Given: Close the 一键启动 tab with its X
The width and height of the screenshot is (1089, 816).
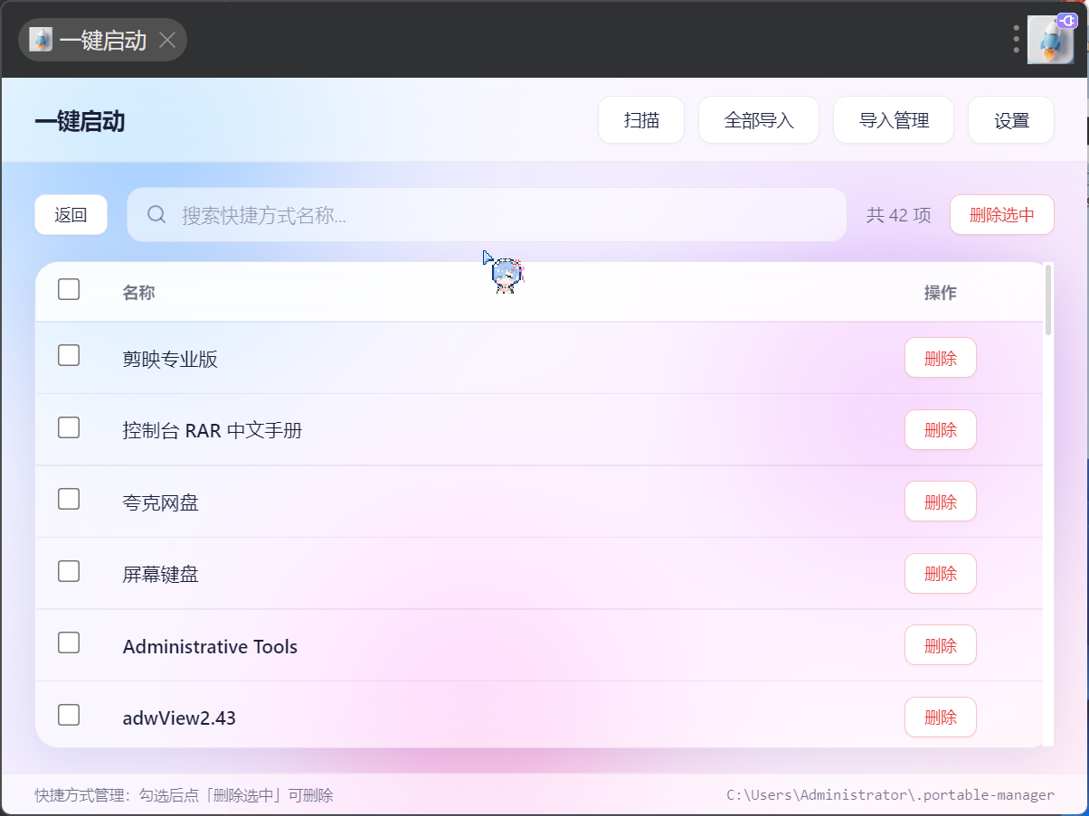Looking at the screenshot, I should 167,40.
